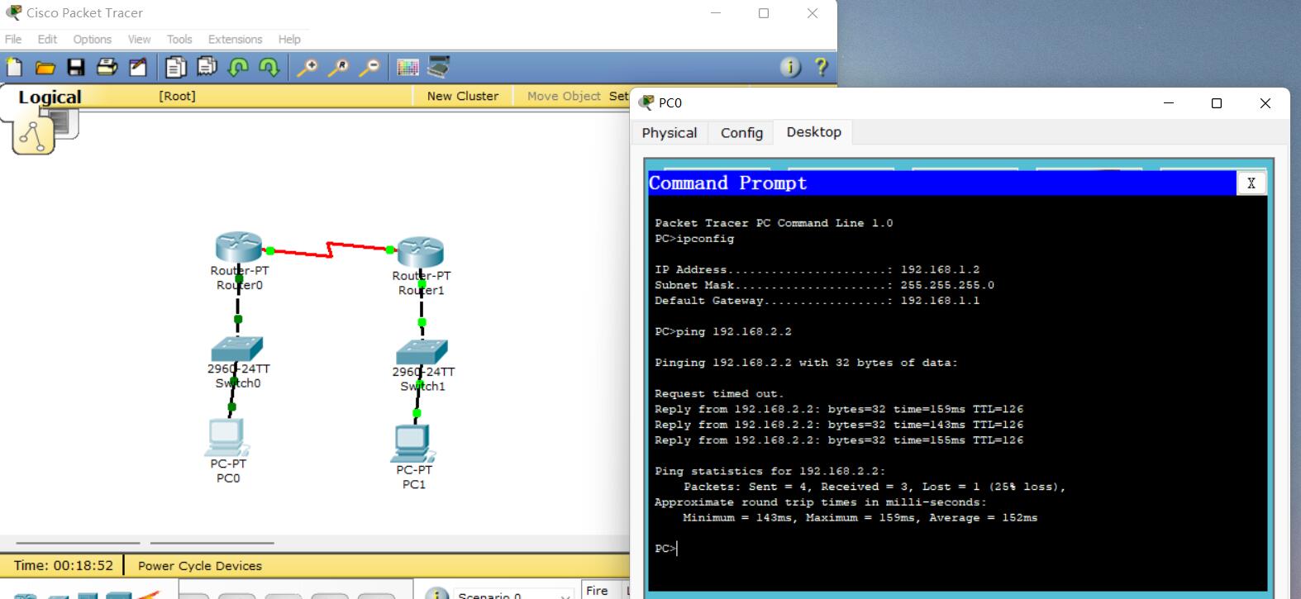Click the Paste toolbar icon
Screen dimensions: 1301x599
click(x=207, y=67)
